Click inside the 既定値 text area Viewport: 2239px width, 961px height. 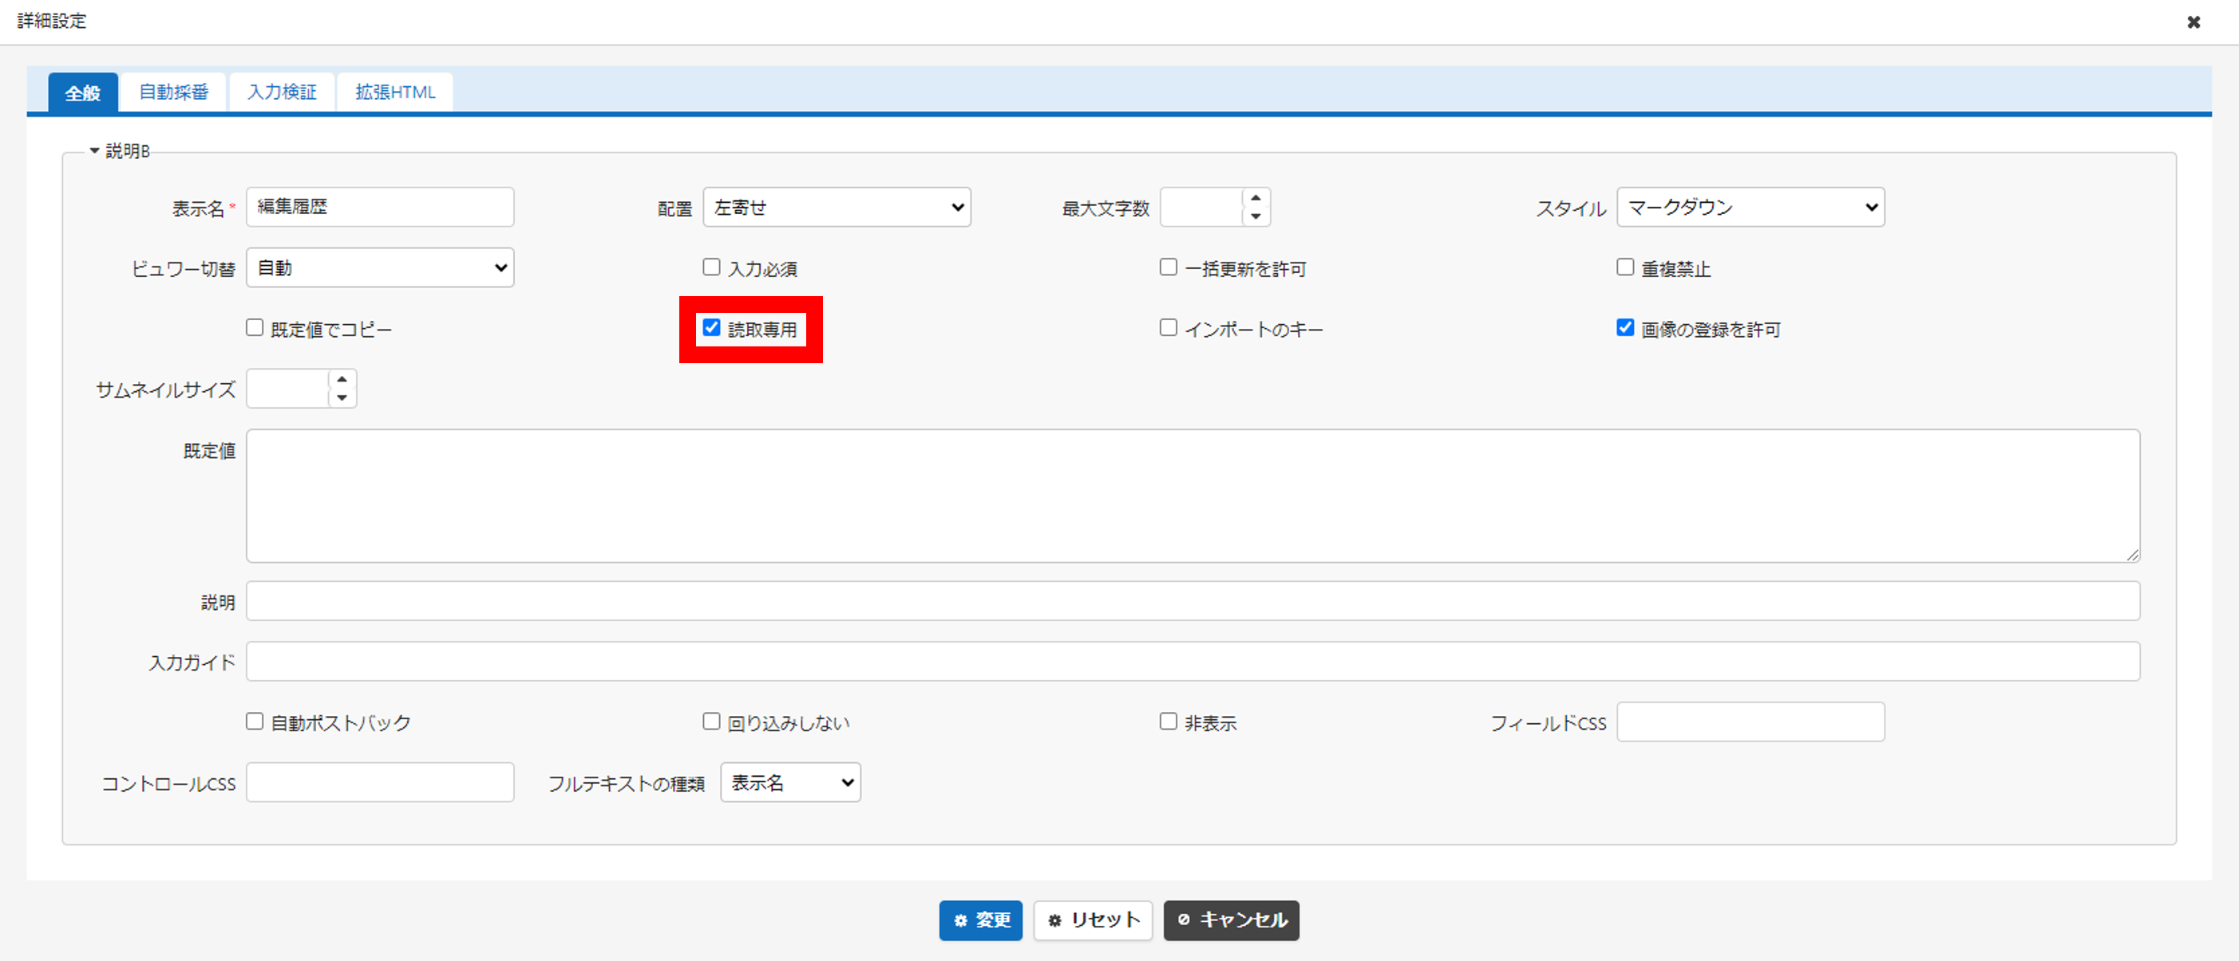point(1193,496)
